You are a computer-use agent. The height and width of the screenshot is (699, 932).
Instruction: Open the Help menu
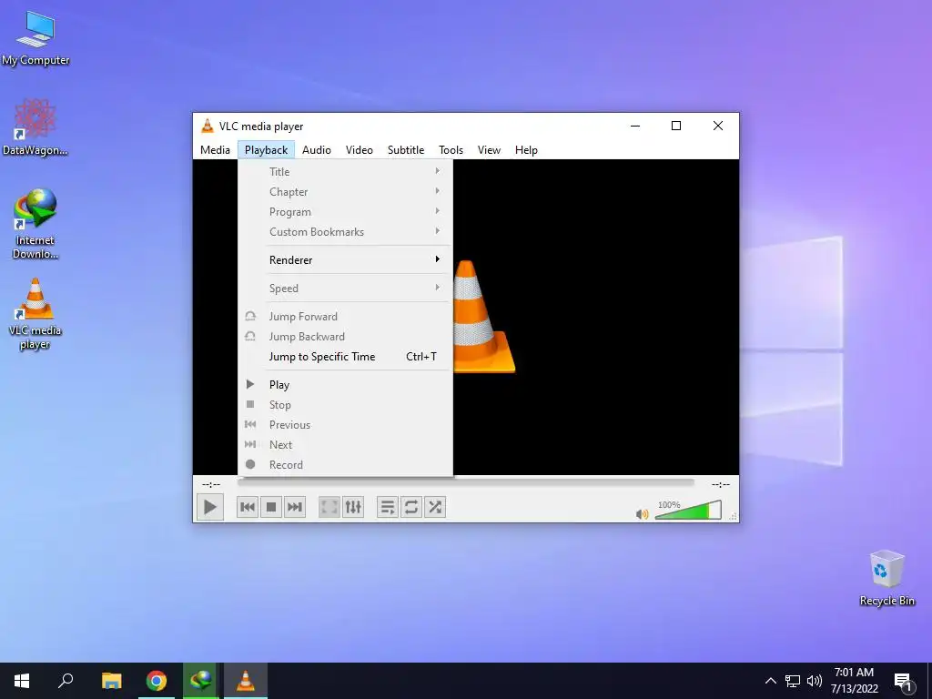(x=526, y=150)
